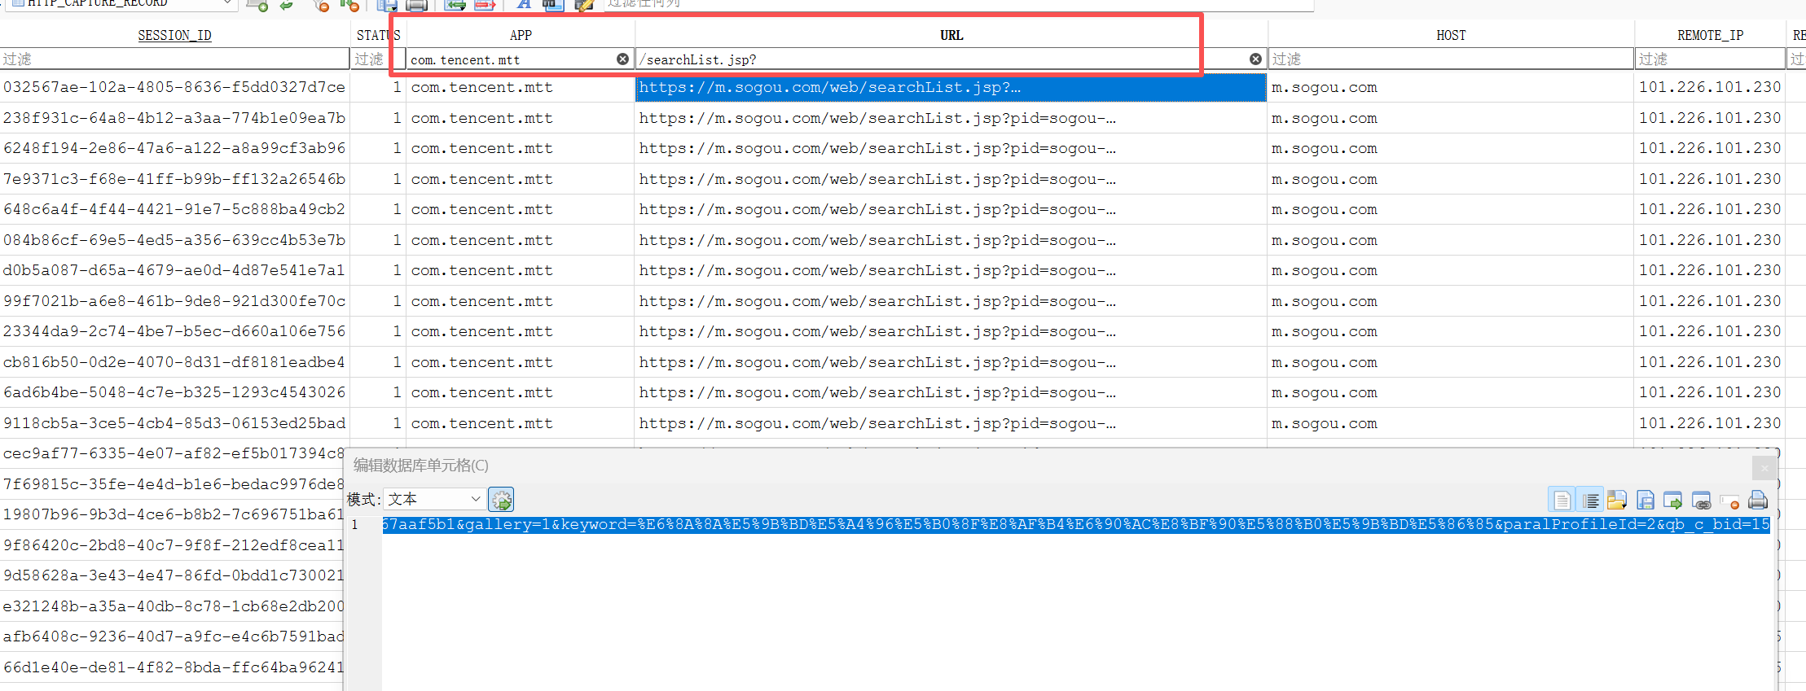Clear the URL filter /searchList.jsp?
The height and width of the screenshot is (691, 1806).
tap(1255, 59)
